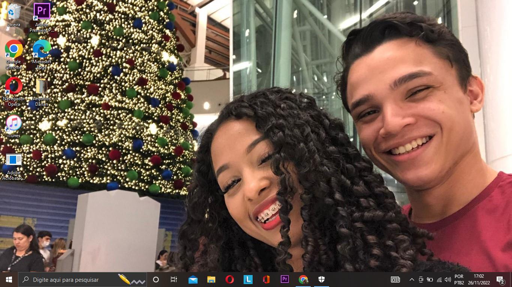Open the Mail app in the taskbar

(x=193, y=280)
